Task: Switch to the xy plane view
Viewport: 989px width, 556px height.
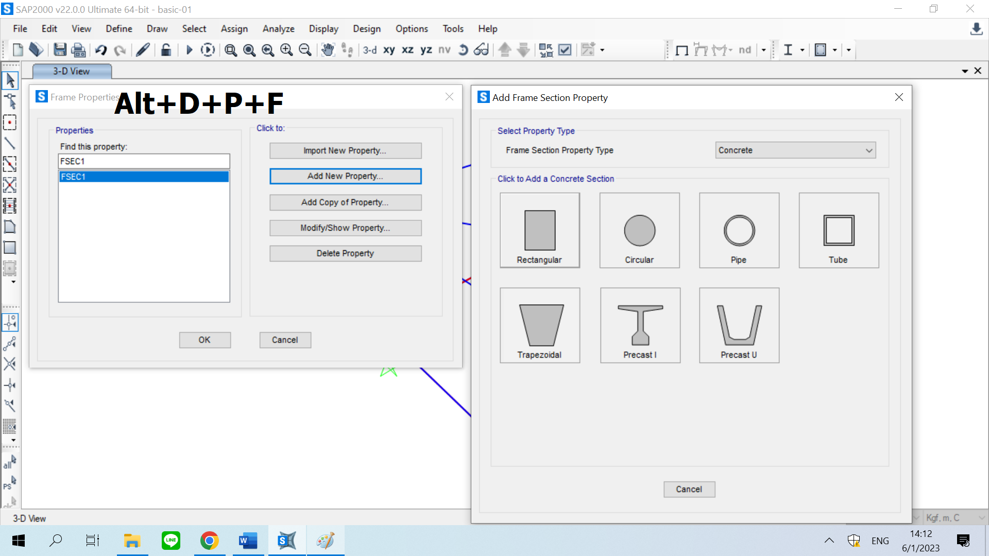Action: (x=389, y=50)
